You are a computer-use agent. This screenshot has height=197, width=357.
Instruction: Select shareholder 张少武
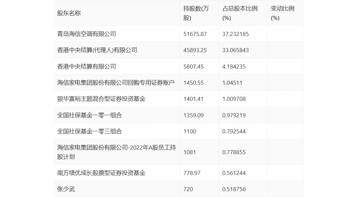pos(66,189)
